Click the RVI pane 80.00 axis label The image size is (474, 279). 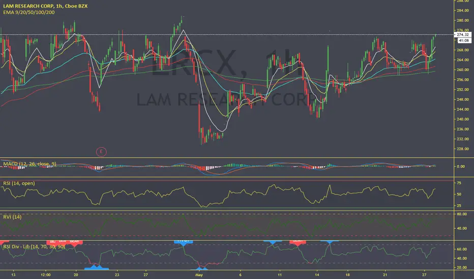pos(462,214)
